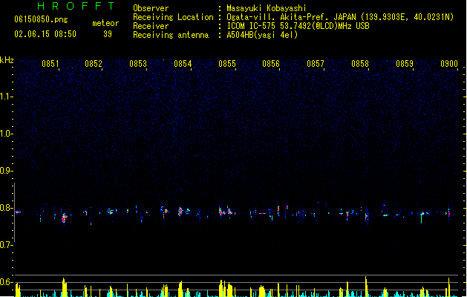
Task: Click the 0856 time marker
Action: coord(271,64)
